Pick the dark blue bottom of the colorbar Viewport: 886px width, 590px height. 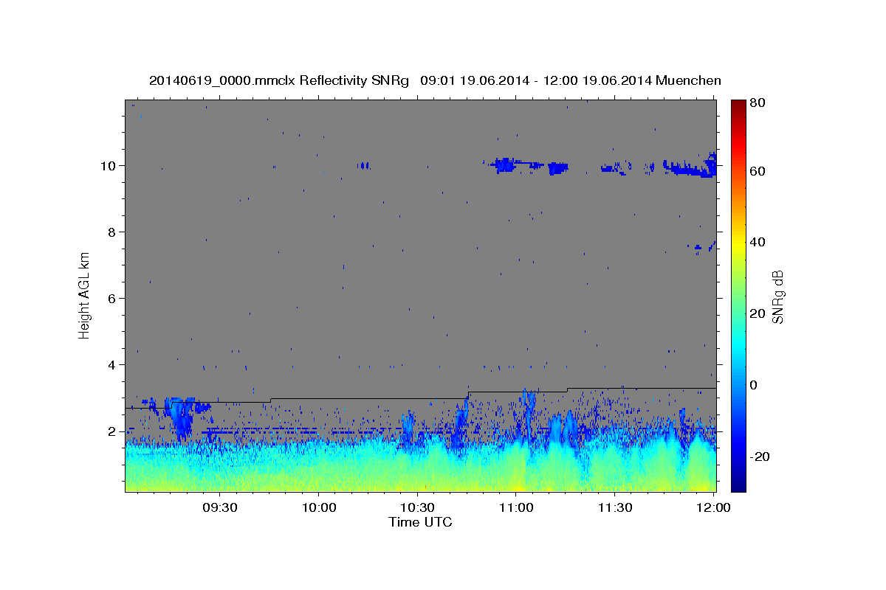click(x=738, y=485)
